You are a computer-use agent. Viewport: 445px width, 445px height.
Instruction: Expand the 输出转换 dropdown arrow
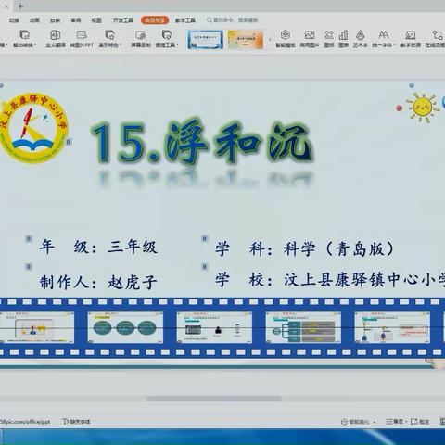tap(35, 45)
